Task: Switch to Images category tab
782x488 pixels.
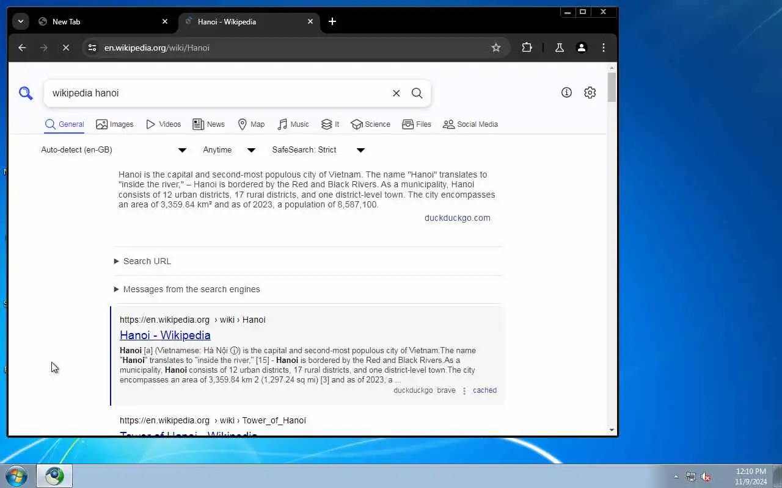Action: (x=115, y=124)
